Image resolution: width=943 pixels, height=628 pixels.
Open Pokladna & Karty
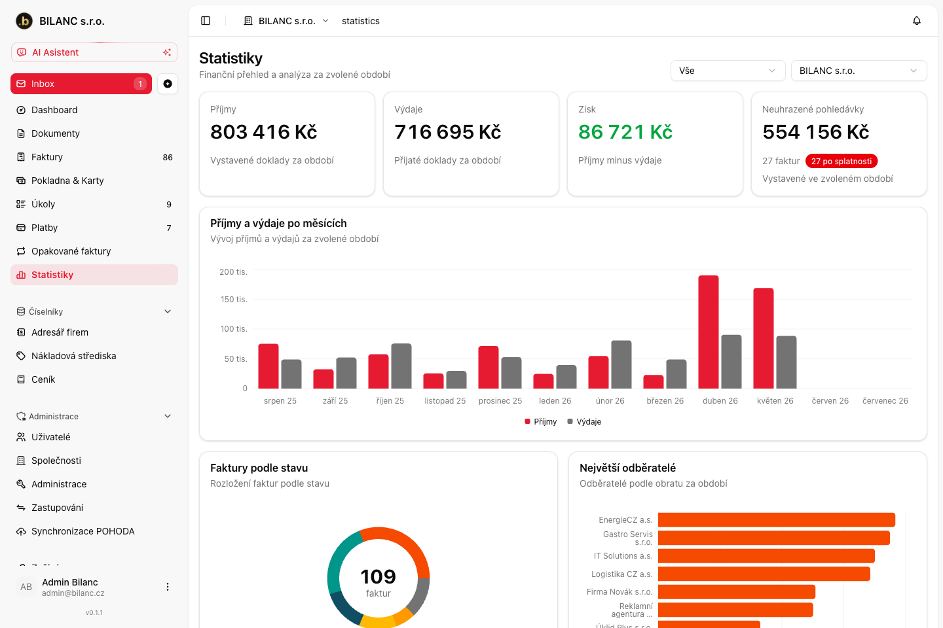94,181
